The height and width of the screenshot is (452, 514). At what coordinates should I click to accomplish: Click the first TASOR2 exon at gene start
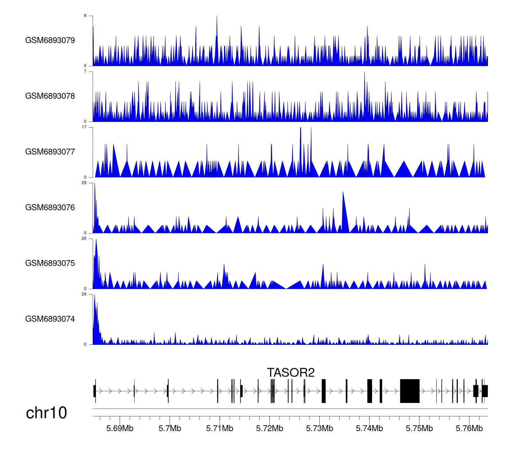pos(95,391)
